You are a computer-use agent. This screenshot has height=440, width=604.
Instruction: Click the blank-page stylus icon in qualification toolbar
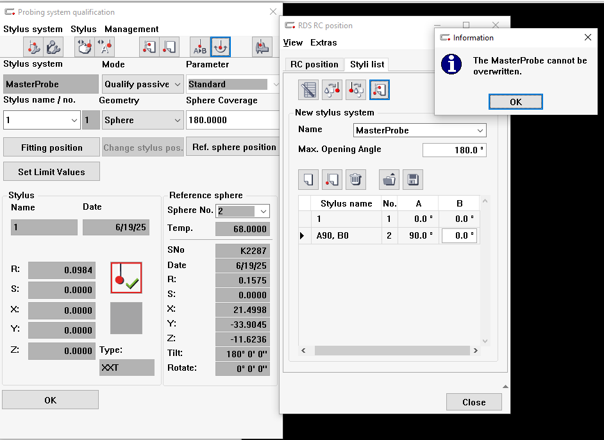pos(169,47)
